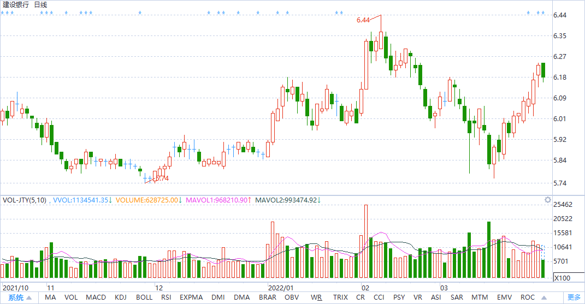The width and height of the screenshot is (585, 304).
Task: Click the X100 volume scale box
Action: tap(569, 277)
